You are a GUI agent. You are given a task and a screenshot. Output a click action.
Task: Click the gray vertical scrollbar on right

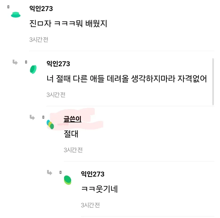[x=213, y=82]
